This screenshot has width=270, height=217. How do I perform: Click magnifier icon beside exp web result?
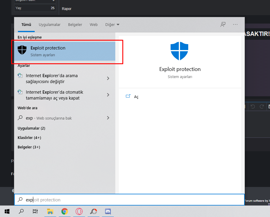(x=20, y=118)
